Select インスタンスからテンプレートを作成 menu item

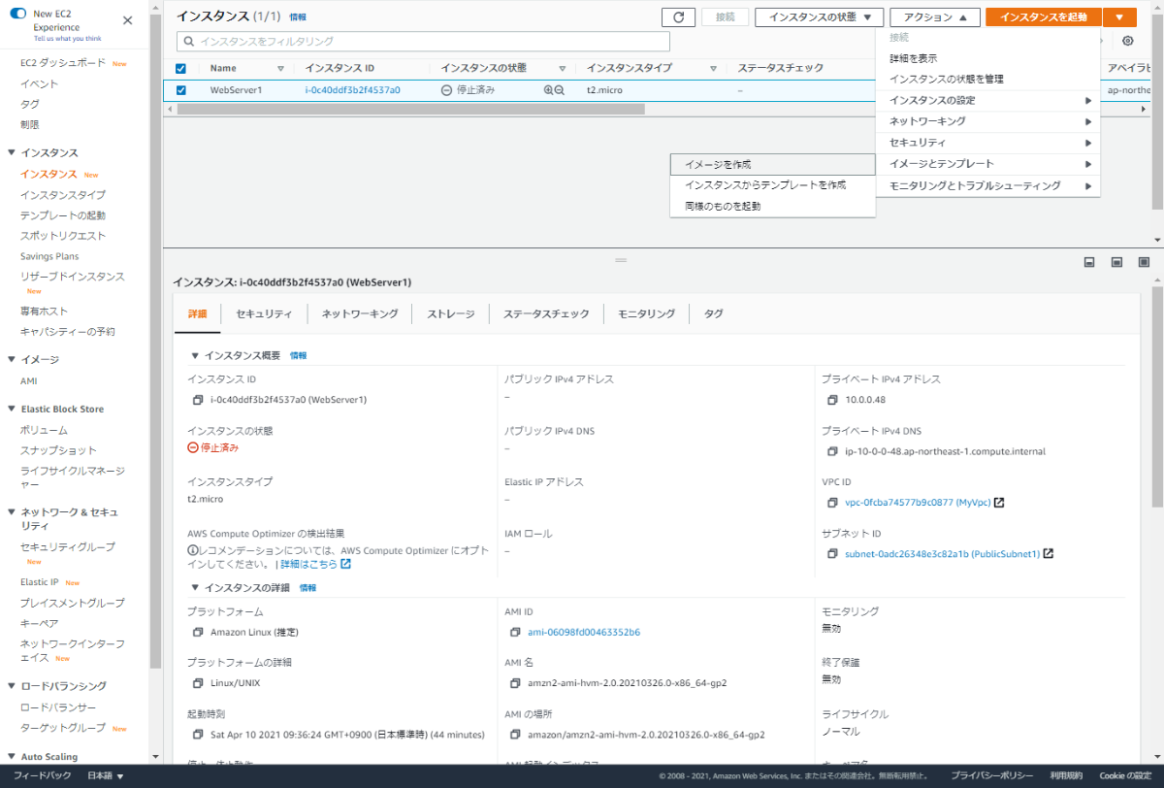[x=772, y=185]
